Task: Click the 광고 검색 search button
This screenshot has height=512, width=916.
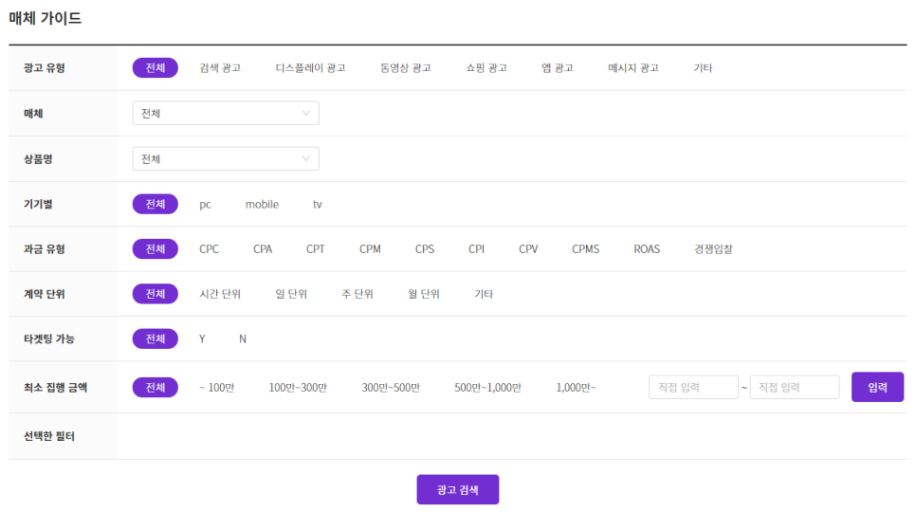Action: pos(458,489)
